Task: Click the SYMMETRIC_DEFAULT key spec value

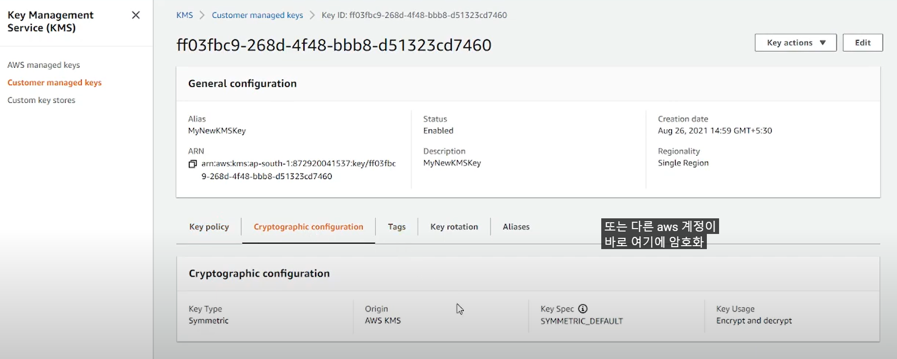Action: tap(582, 321)
